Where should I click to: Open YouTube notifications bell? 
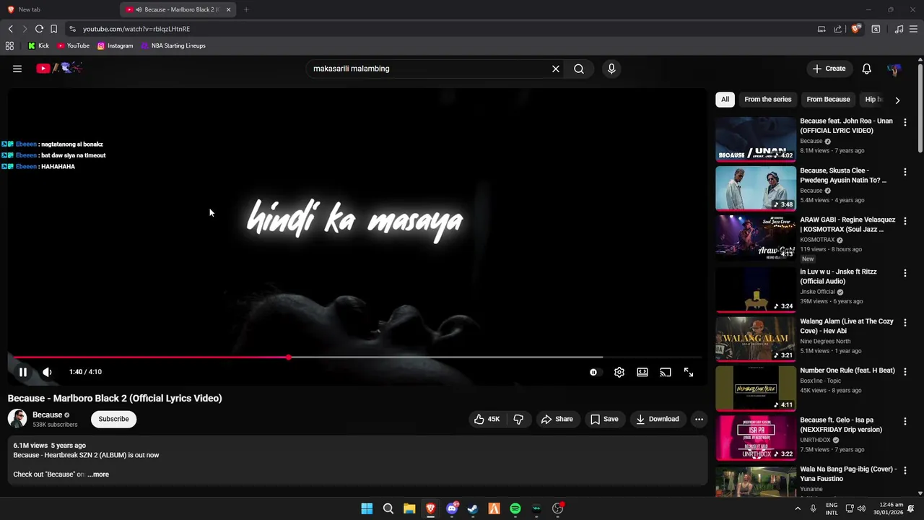coord(866,69)
